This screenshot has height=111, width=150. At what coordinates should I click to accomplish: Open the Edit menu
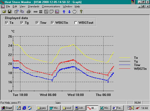[x=15, y=7]
